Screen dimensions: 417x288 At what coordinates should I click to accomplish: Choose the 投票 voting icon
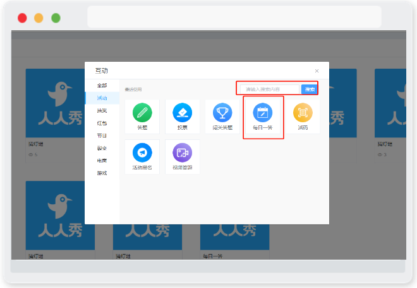coord(183,113)
